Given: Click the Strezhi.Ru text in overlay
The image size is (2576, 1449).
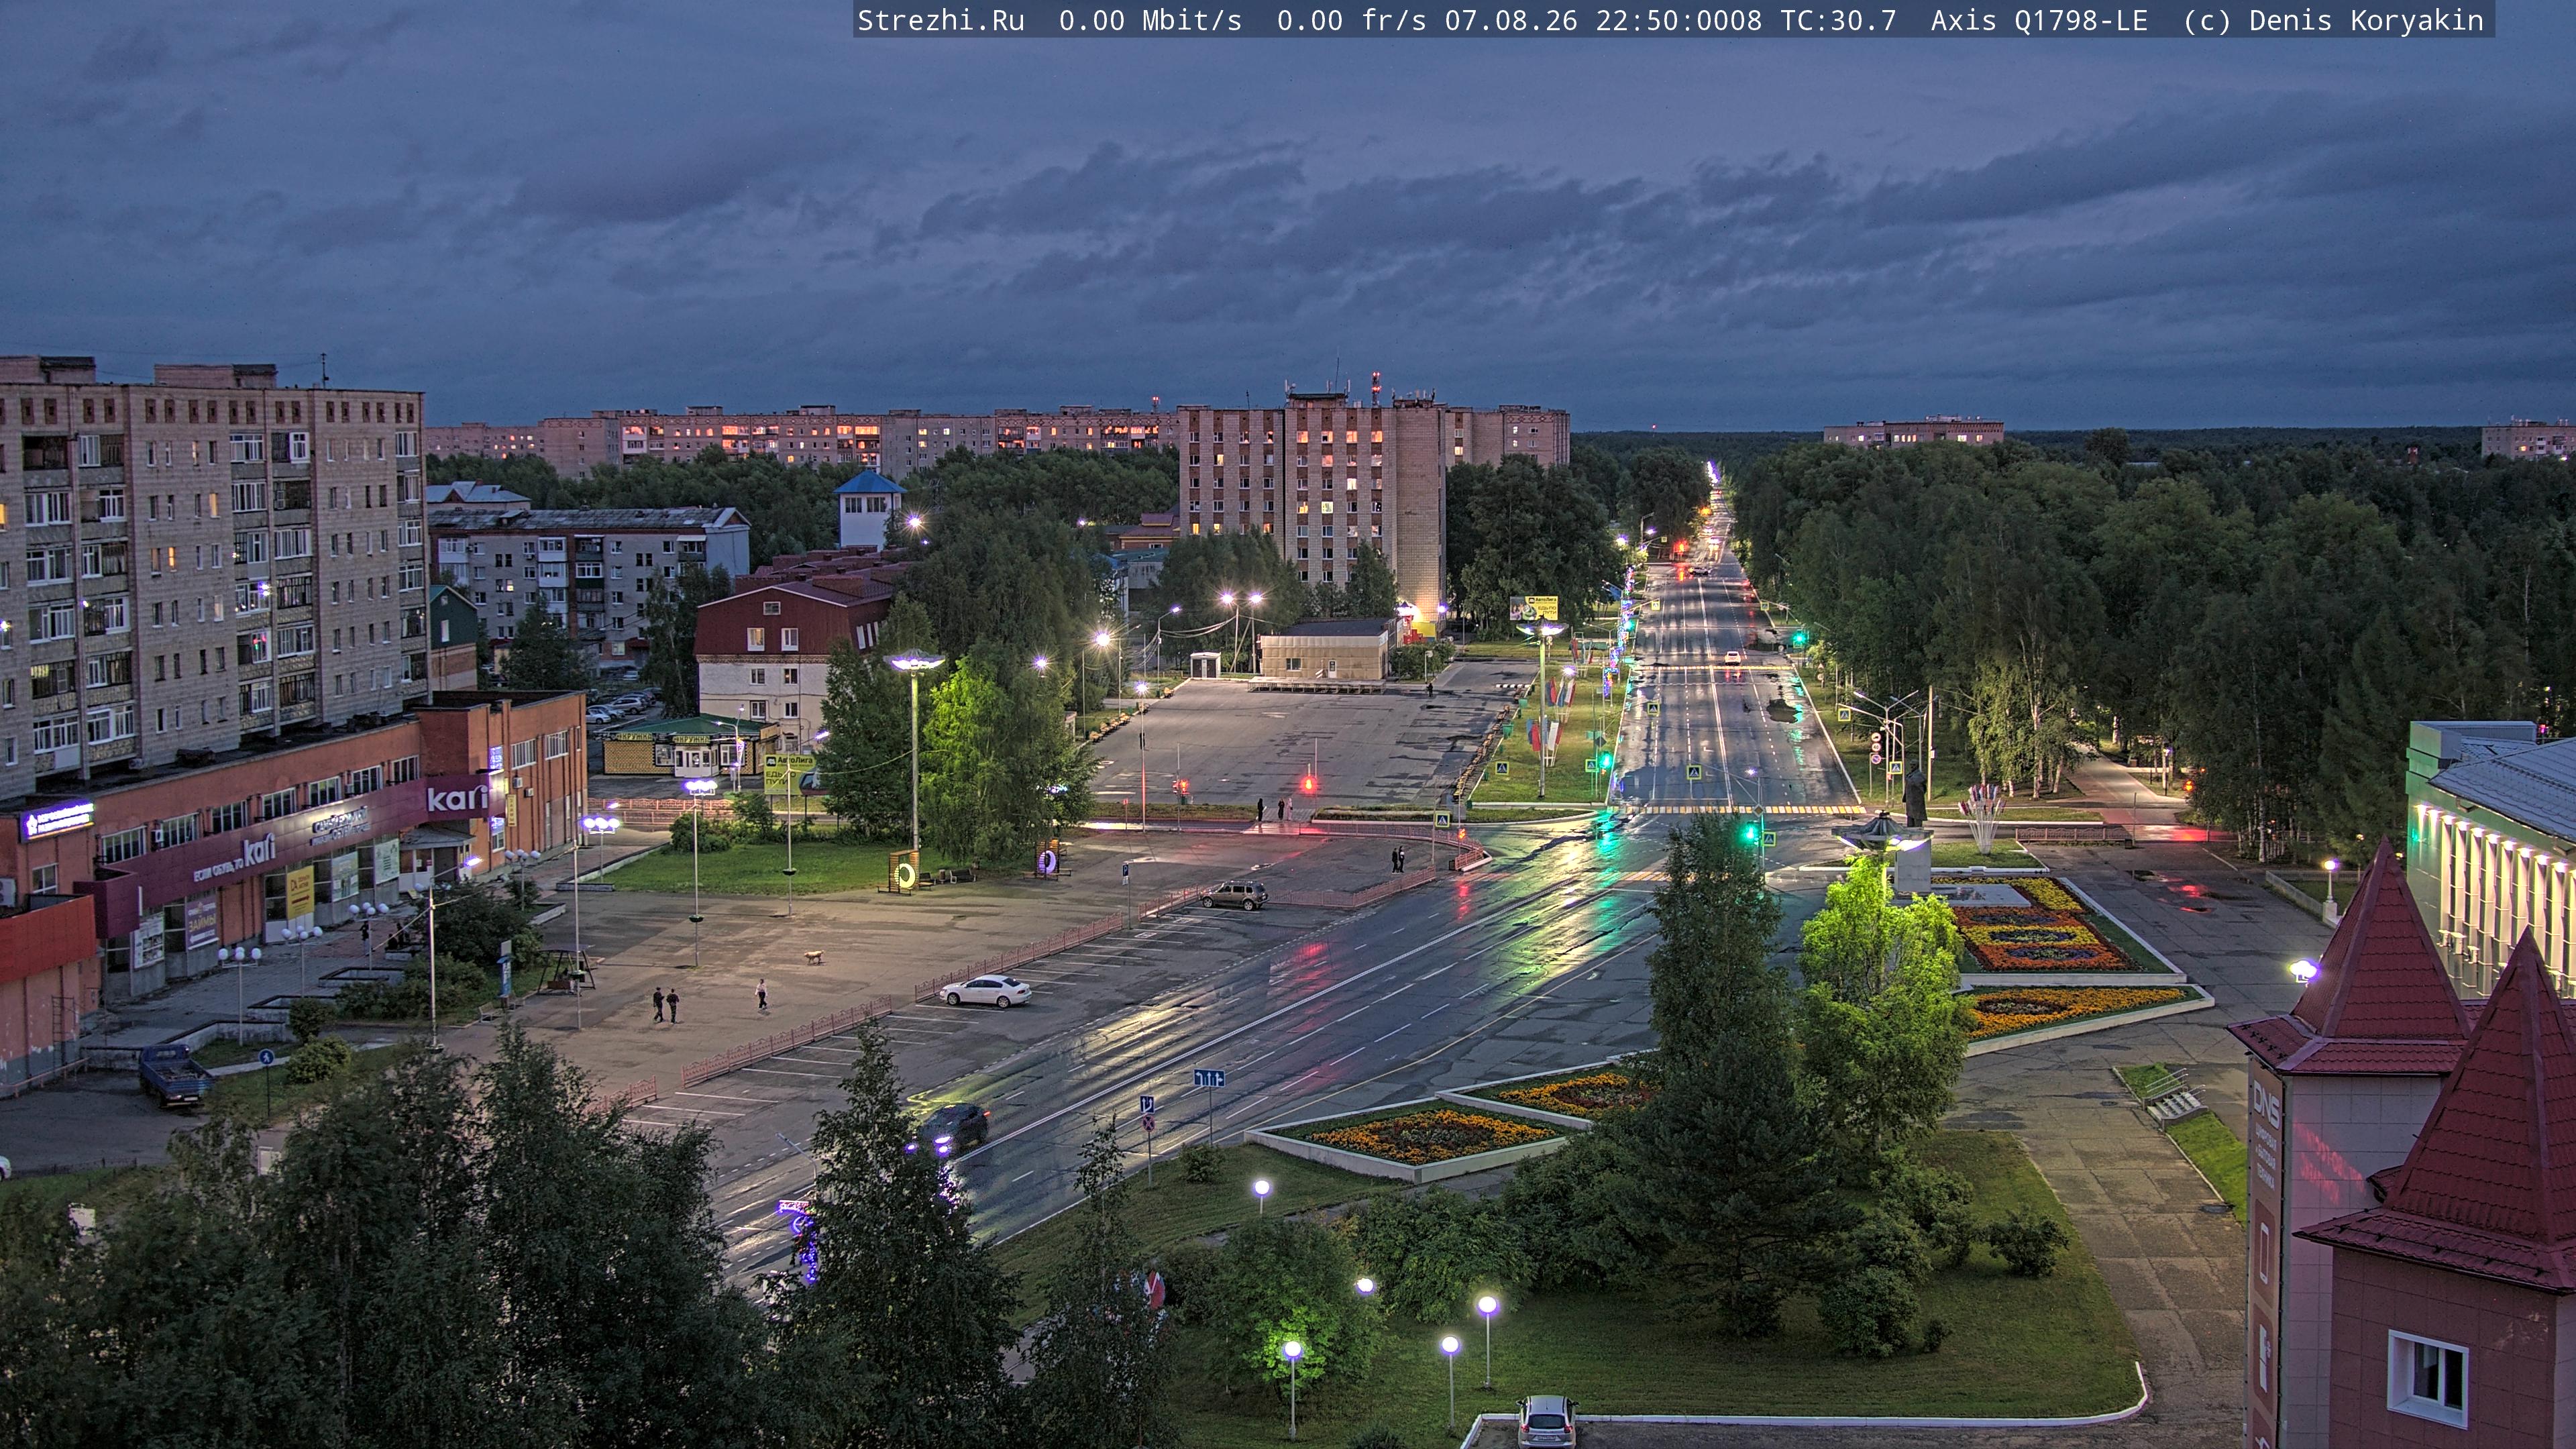Looking at the screenshot, I should [941, 20].
